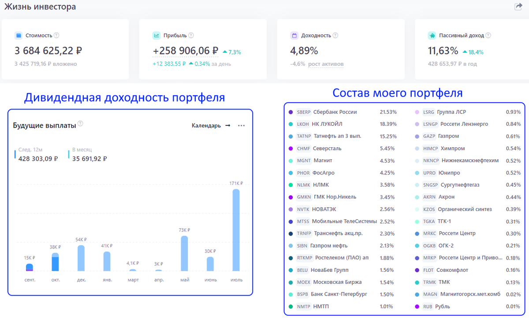Screen dimensions: 529x319
Task: Click the profit value +258 906,06 ₽
Action: [186, 51]
